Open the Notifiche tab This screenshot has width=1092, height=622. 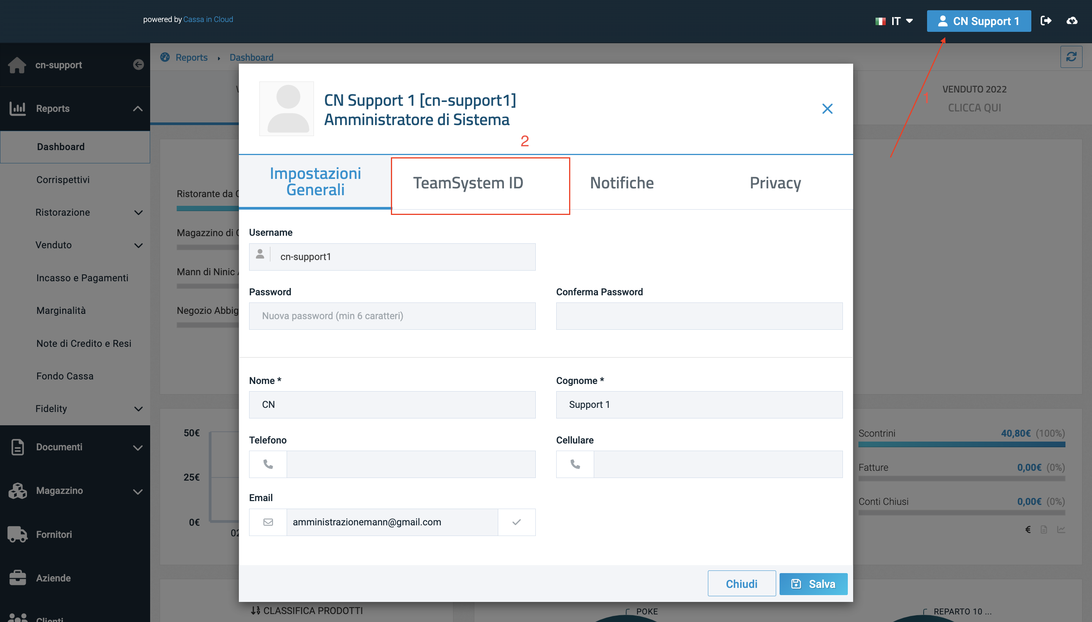621,183
